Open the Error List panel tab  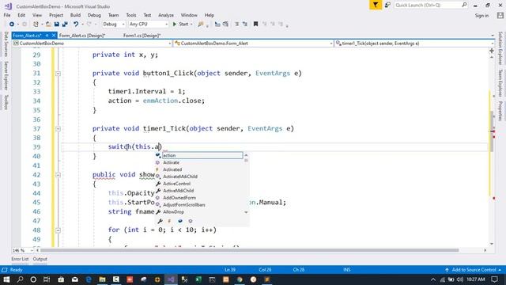pyautogui.click(x=20, y=259)
